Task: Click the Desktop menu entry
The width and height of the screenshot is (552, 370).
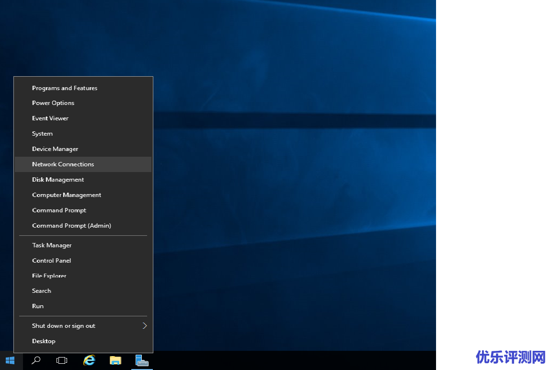Action: [44, 341]
